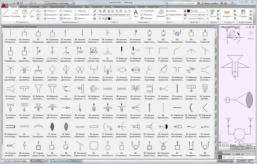The image size is (257, 164).
Task: Open the Express Tools ribbon tab
Action: pyautogui.click(x=153, y=7)
